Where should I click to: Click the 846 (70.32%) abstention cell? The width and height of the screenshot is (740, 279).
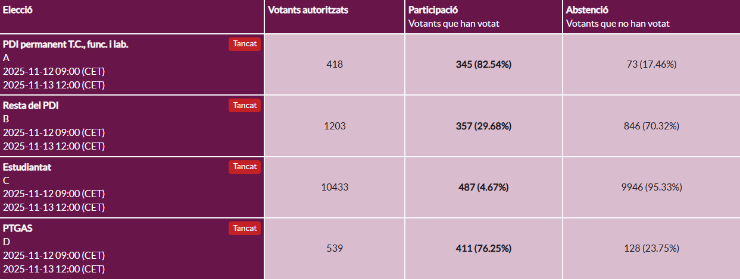[x=651, y=126]
